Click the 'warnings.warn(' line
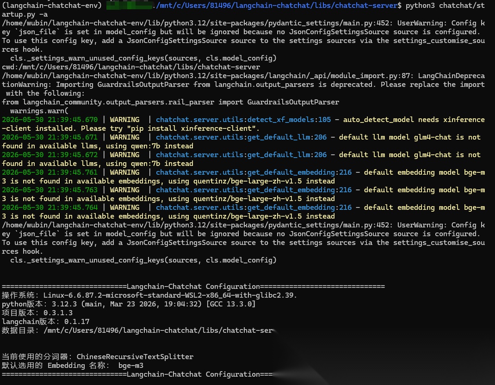495x385 pixels. click(39, 111)
